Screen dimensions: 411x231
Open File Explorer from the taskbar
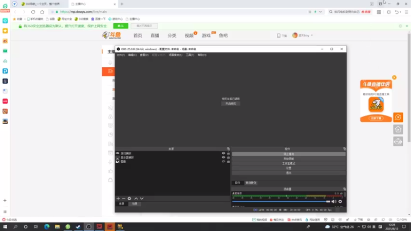[x=57, y=227]
